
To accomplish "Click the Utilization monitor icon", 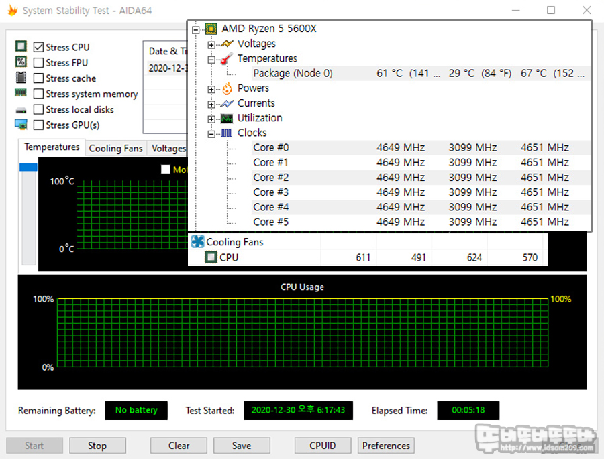I will pos(227,118).
